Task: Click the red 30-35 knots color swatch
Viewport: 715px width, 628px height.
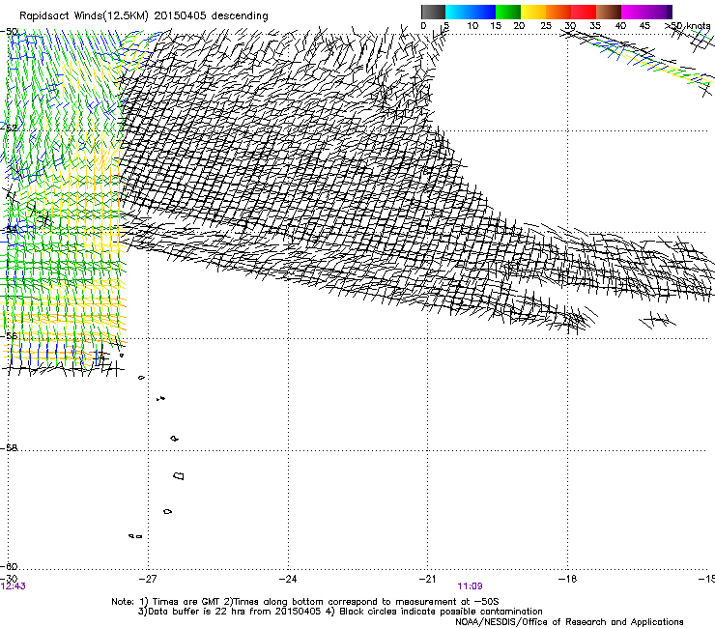Action: coord(584,12)
